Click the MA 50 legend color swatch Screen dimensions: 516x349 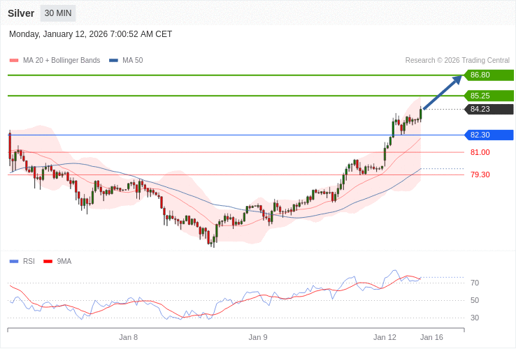tap(113, 61)
